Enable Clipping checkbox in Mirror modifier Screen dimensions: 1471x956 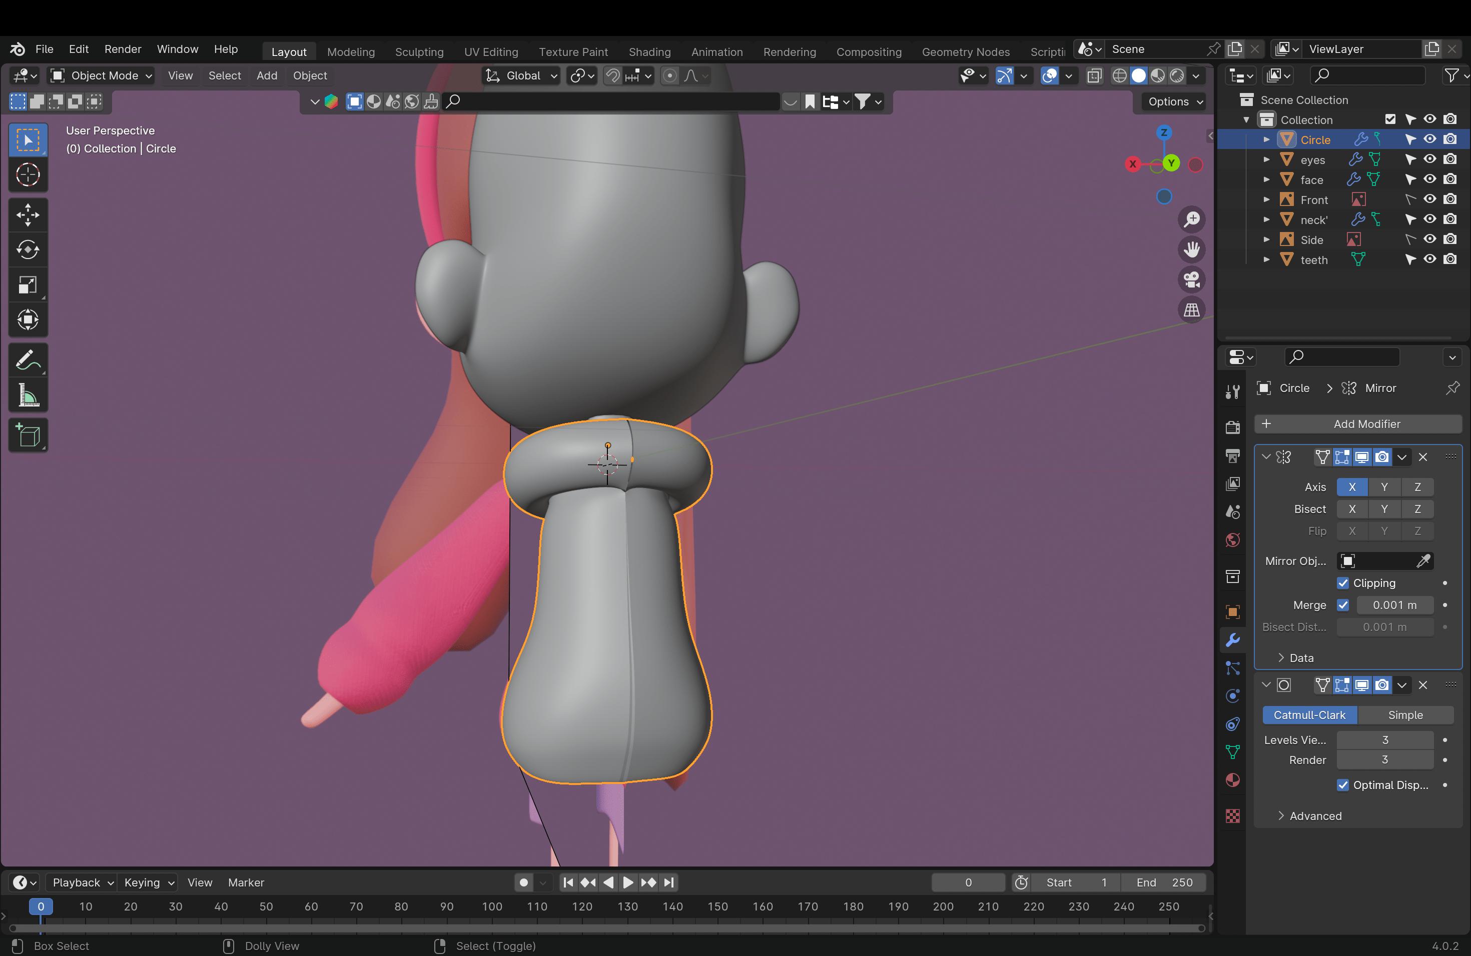[1342, 582]
